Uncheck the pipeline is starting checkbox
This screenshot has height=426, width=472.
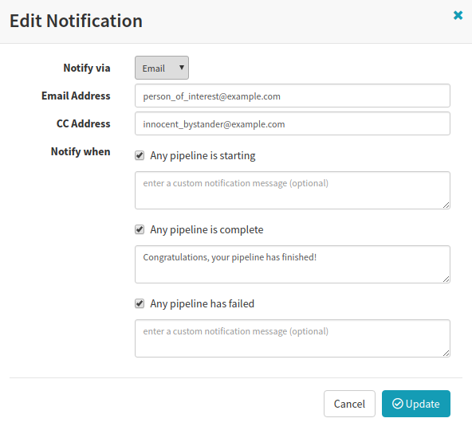140,155
